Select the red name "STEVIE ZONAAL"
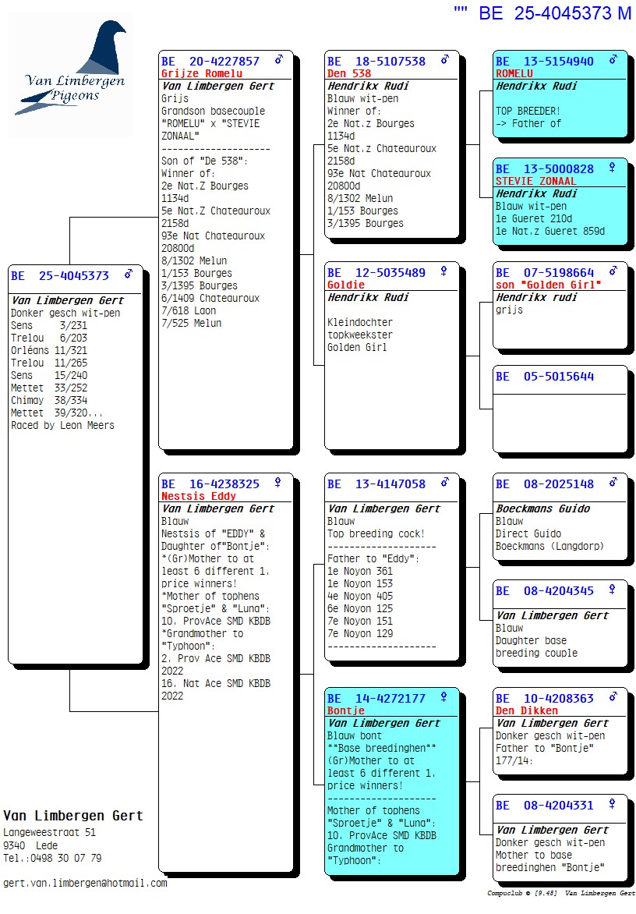636x914 pixels. [536, 181]
